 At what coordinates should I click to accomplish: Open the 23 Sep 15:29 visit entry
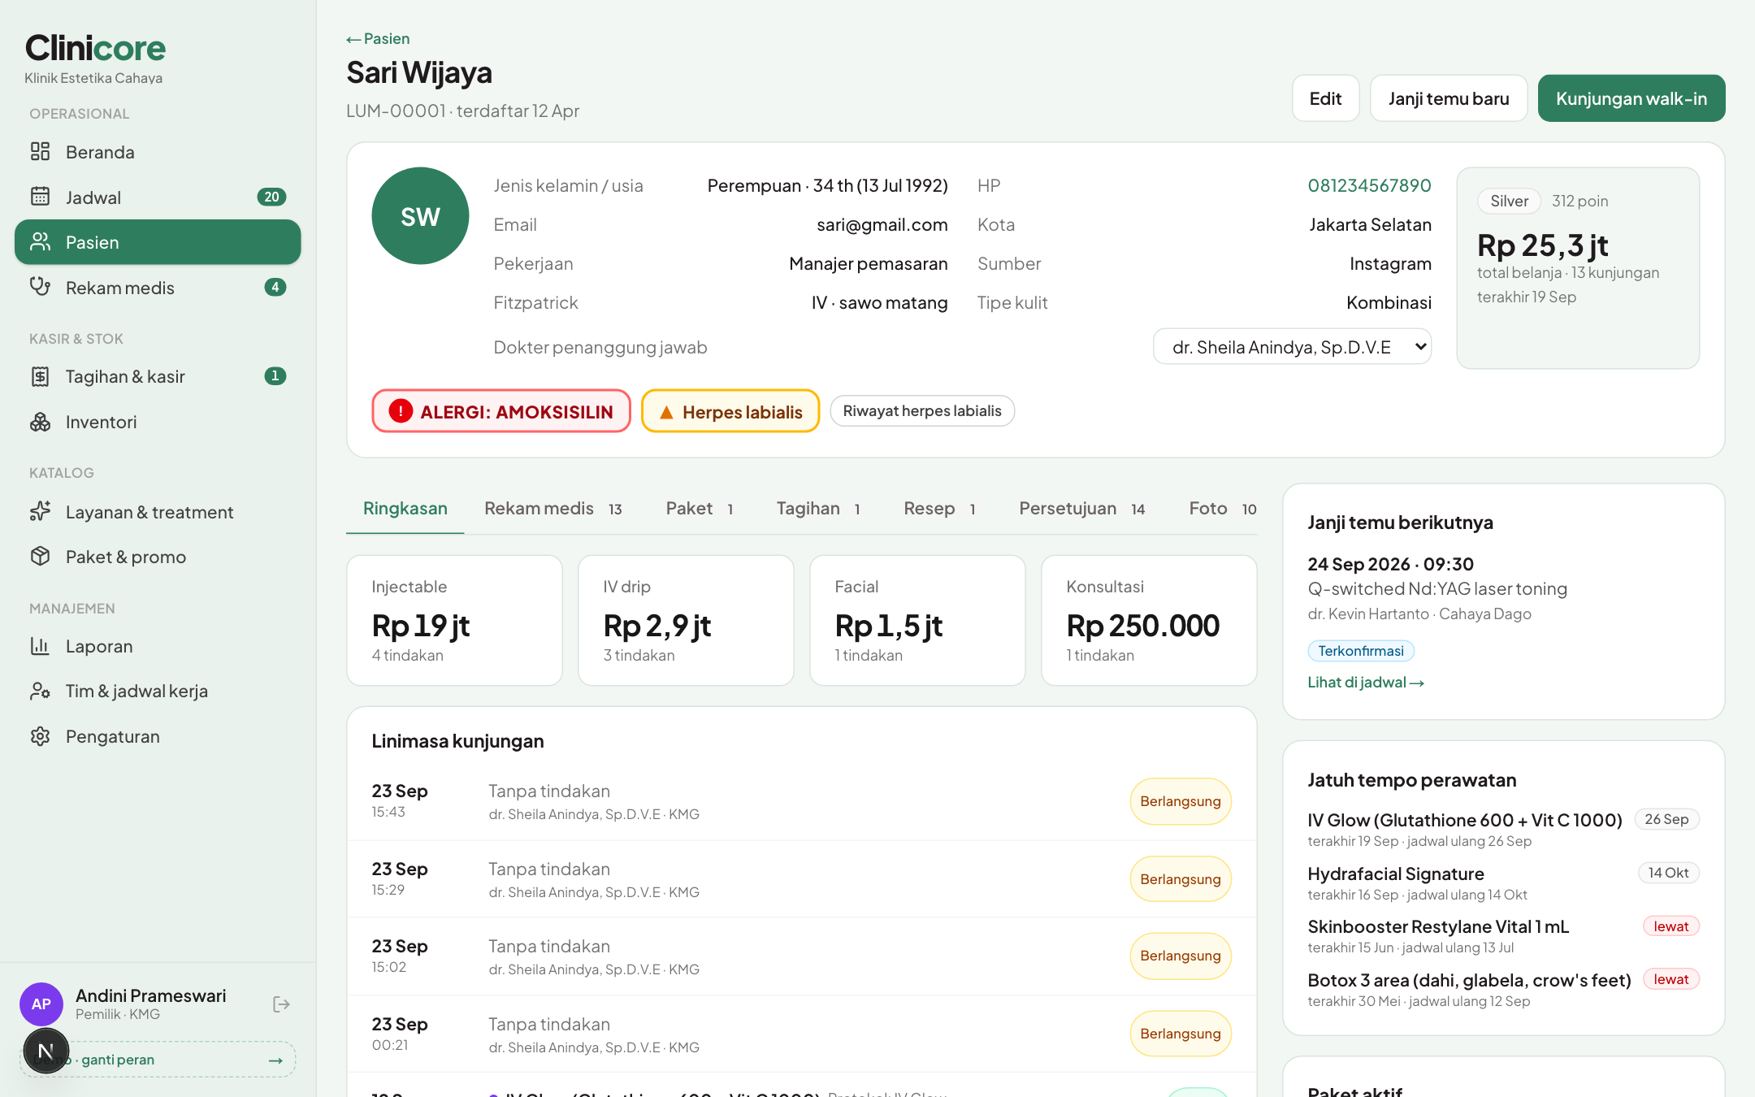802,879
